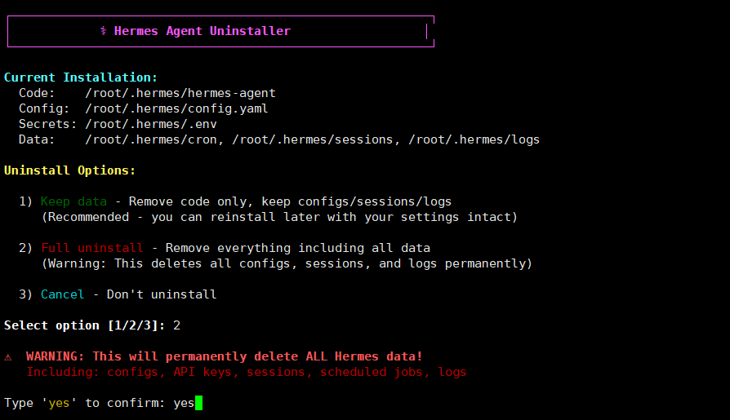The height and width of the screenshot is (420, 730).
Task: Click the Current Installation heading
Action: pos(81,77)
